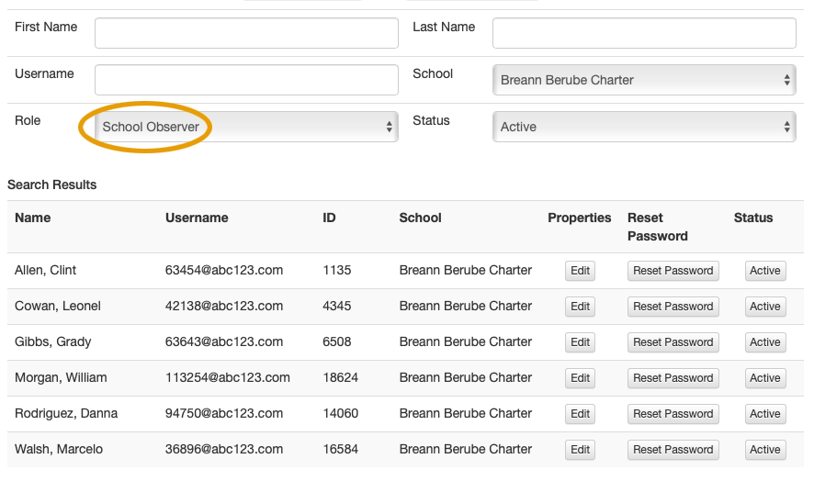Toggle Active status for Cowan, Leonel
The image size is (814, 481).
pyautogui.click(x=765, y=307)
